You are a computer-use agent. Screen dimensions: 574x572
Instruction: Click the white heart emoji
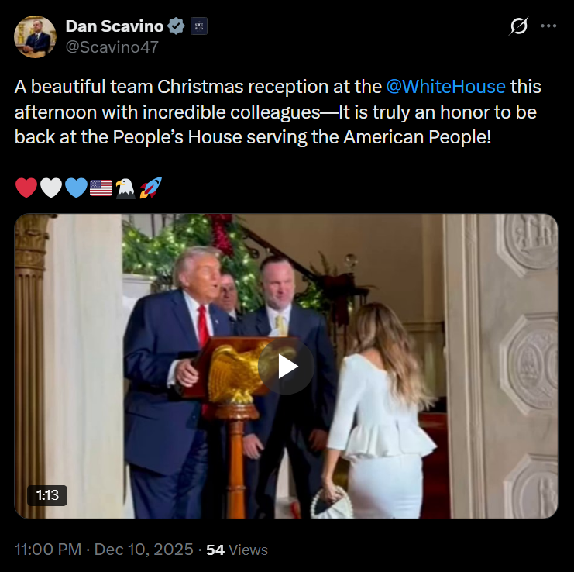[x=51, y=188]
